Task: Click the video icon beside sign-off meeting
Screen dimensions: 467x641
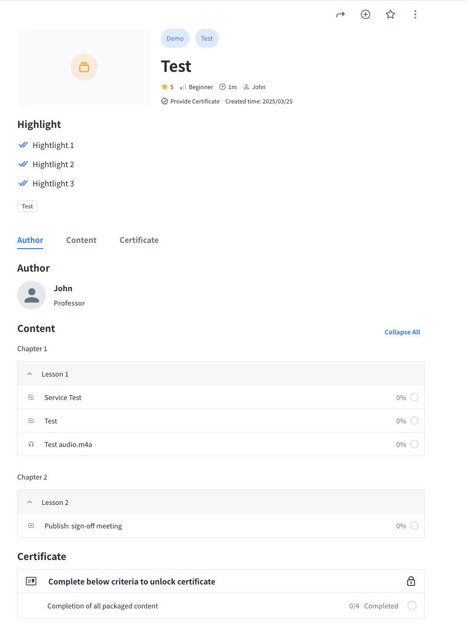Action: (31, 526)
